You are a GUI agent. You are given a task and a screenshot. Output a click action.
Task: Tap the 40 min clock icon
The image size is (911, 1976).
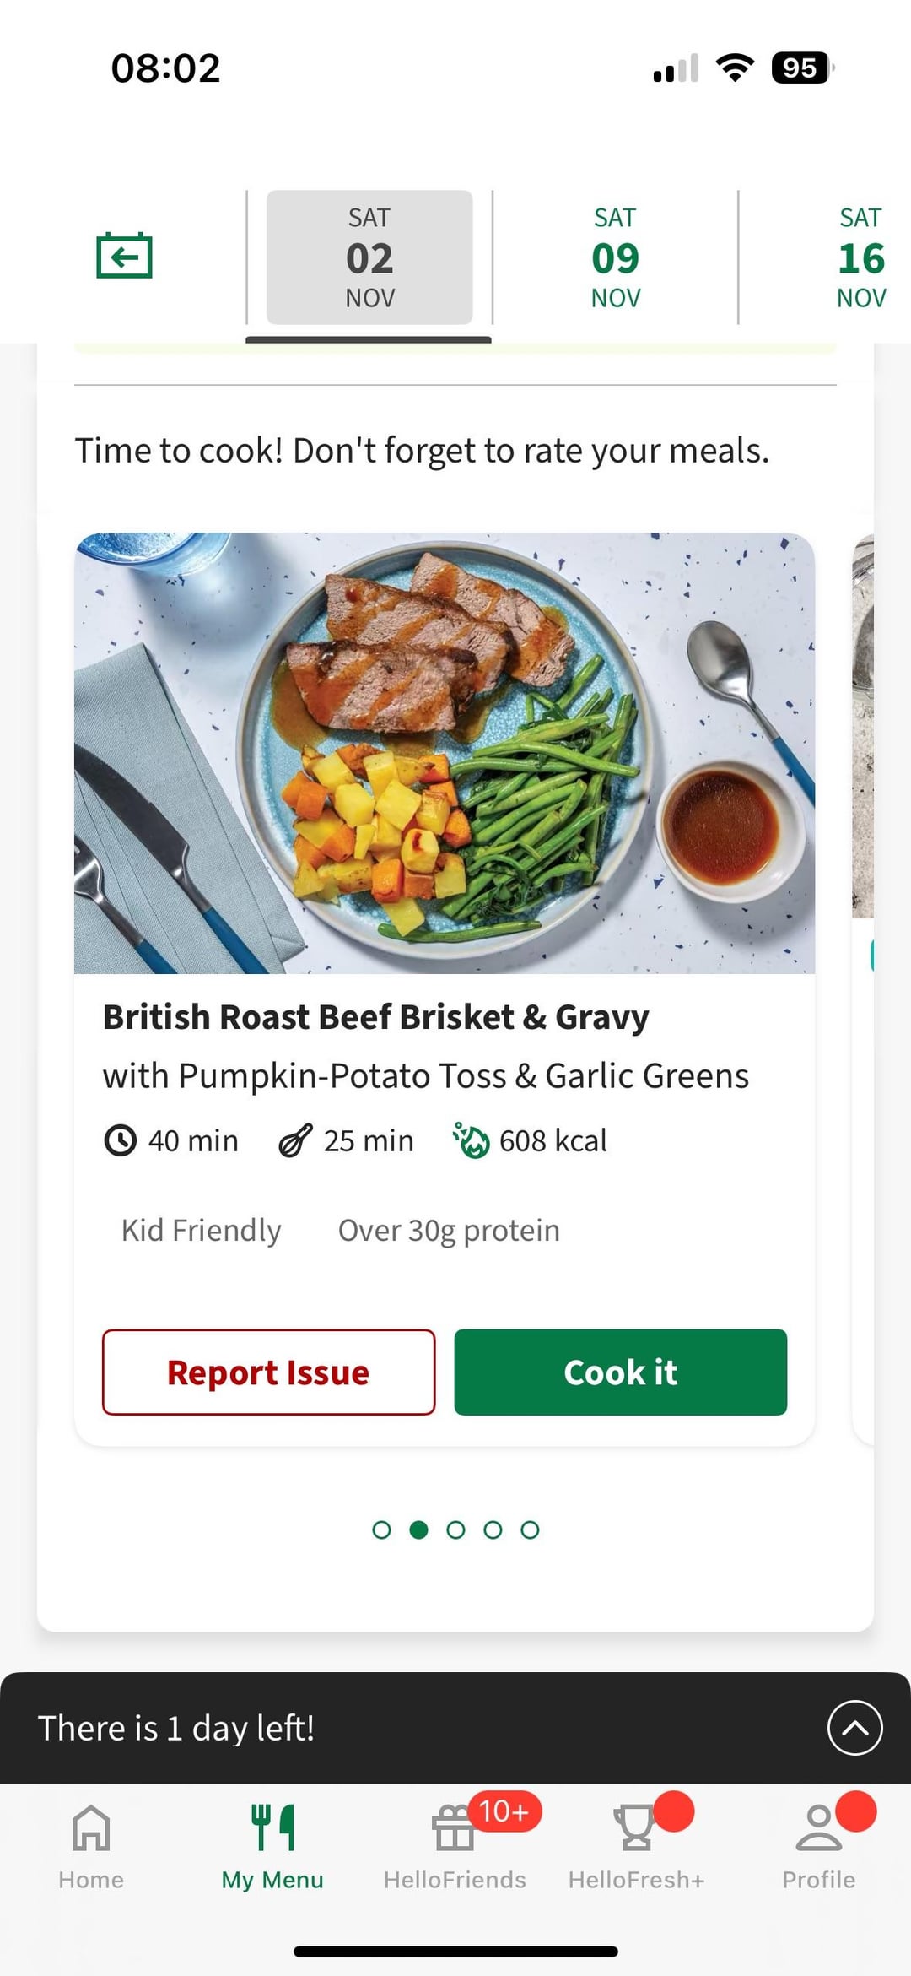120,1140
